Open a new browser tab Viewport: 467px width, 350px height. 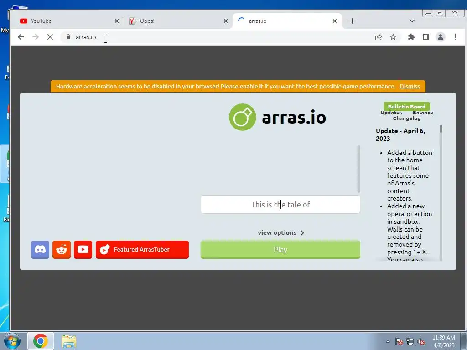tap(352, 21)
